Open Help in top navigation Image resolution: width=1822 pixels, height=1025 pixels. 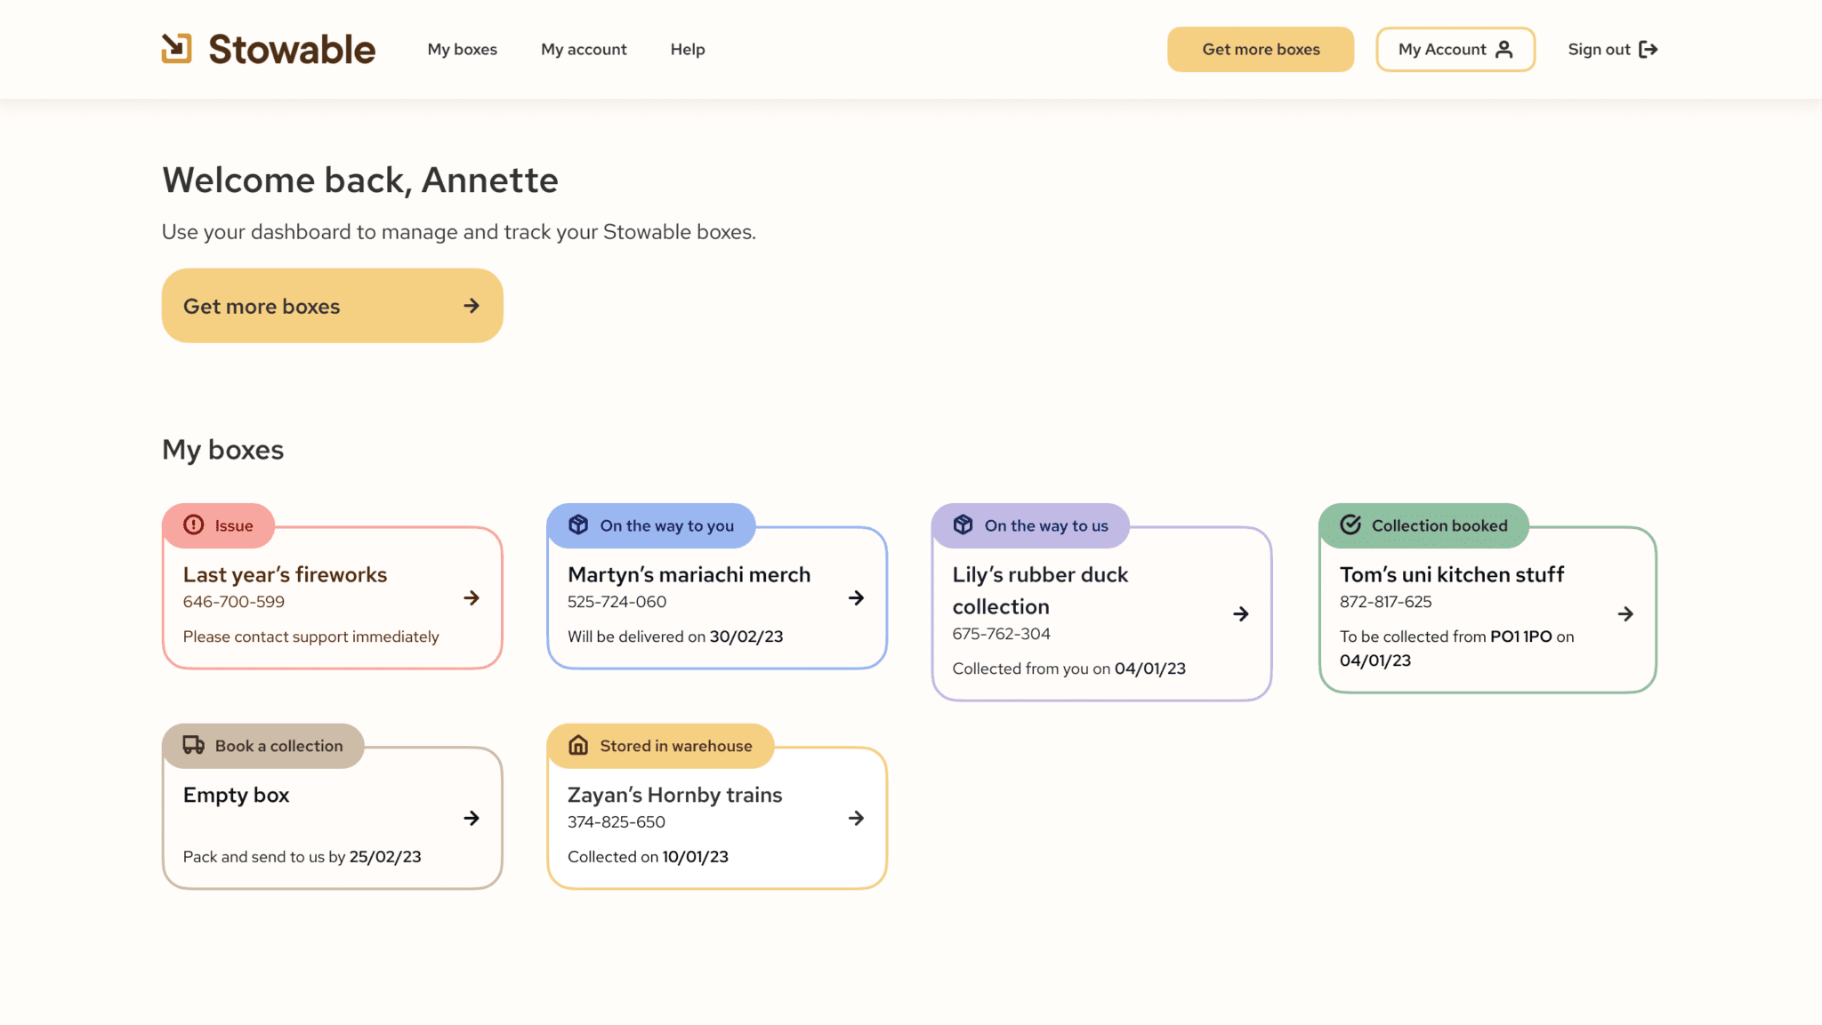point(688,50)
